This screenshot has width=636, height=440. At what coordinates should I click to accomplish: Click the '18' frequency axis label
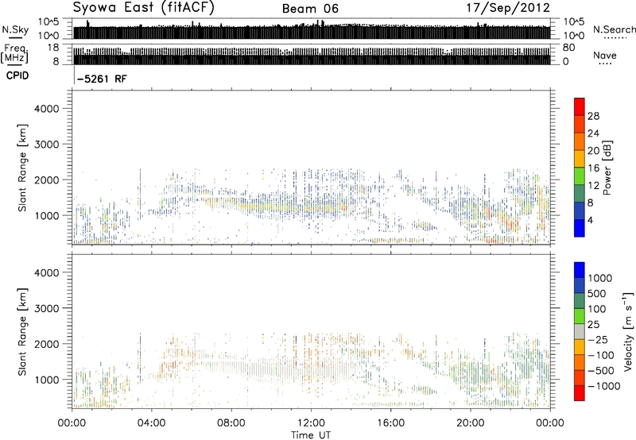click(52, 48)
